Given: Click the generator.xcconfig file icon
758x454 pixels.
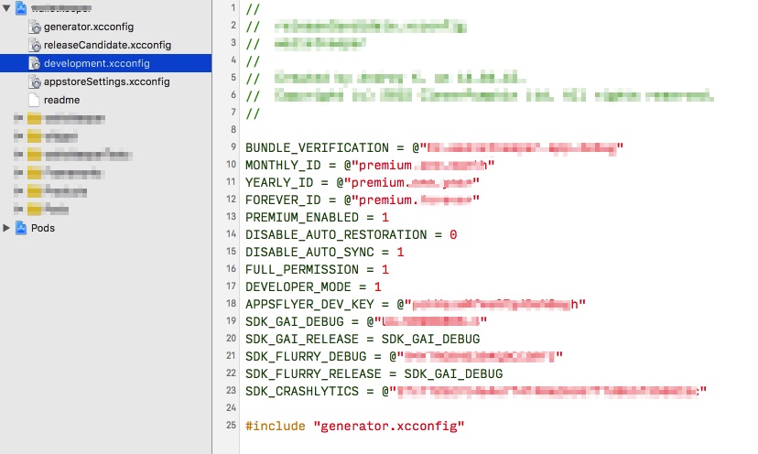Looking at the screenshot, I should (34, 27).
